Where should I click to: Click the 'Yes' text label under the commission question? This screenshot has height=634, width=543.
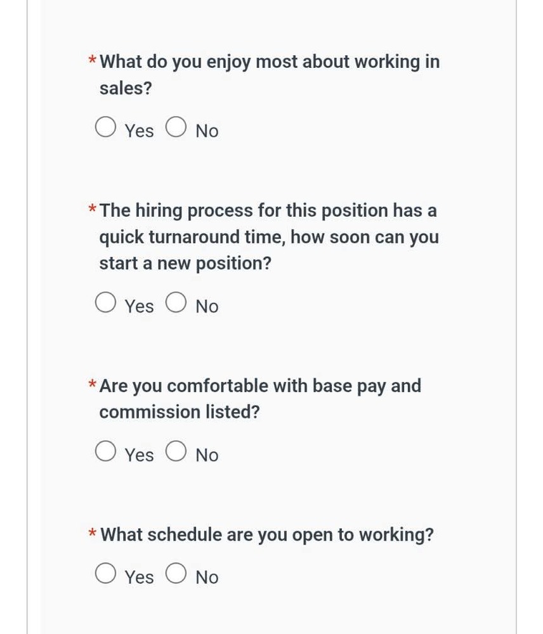(x=140, y=455)
